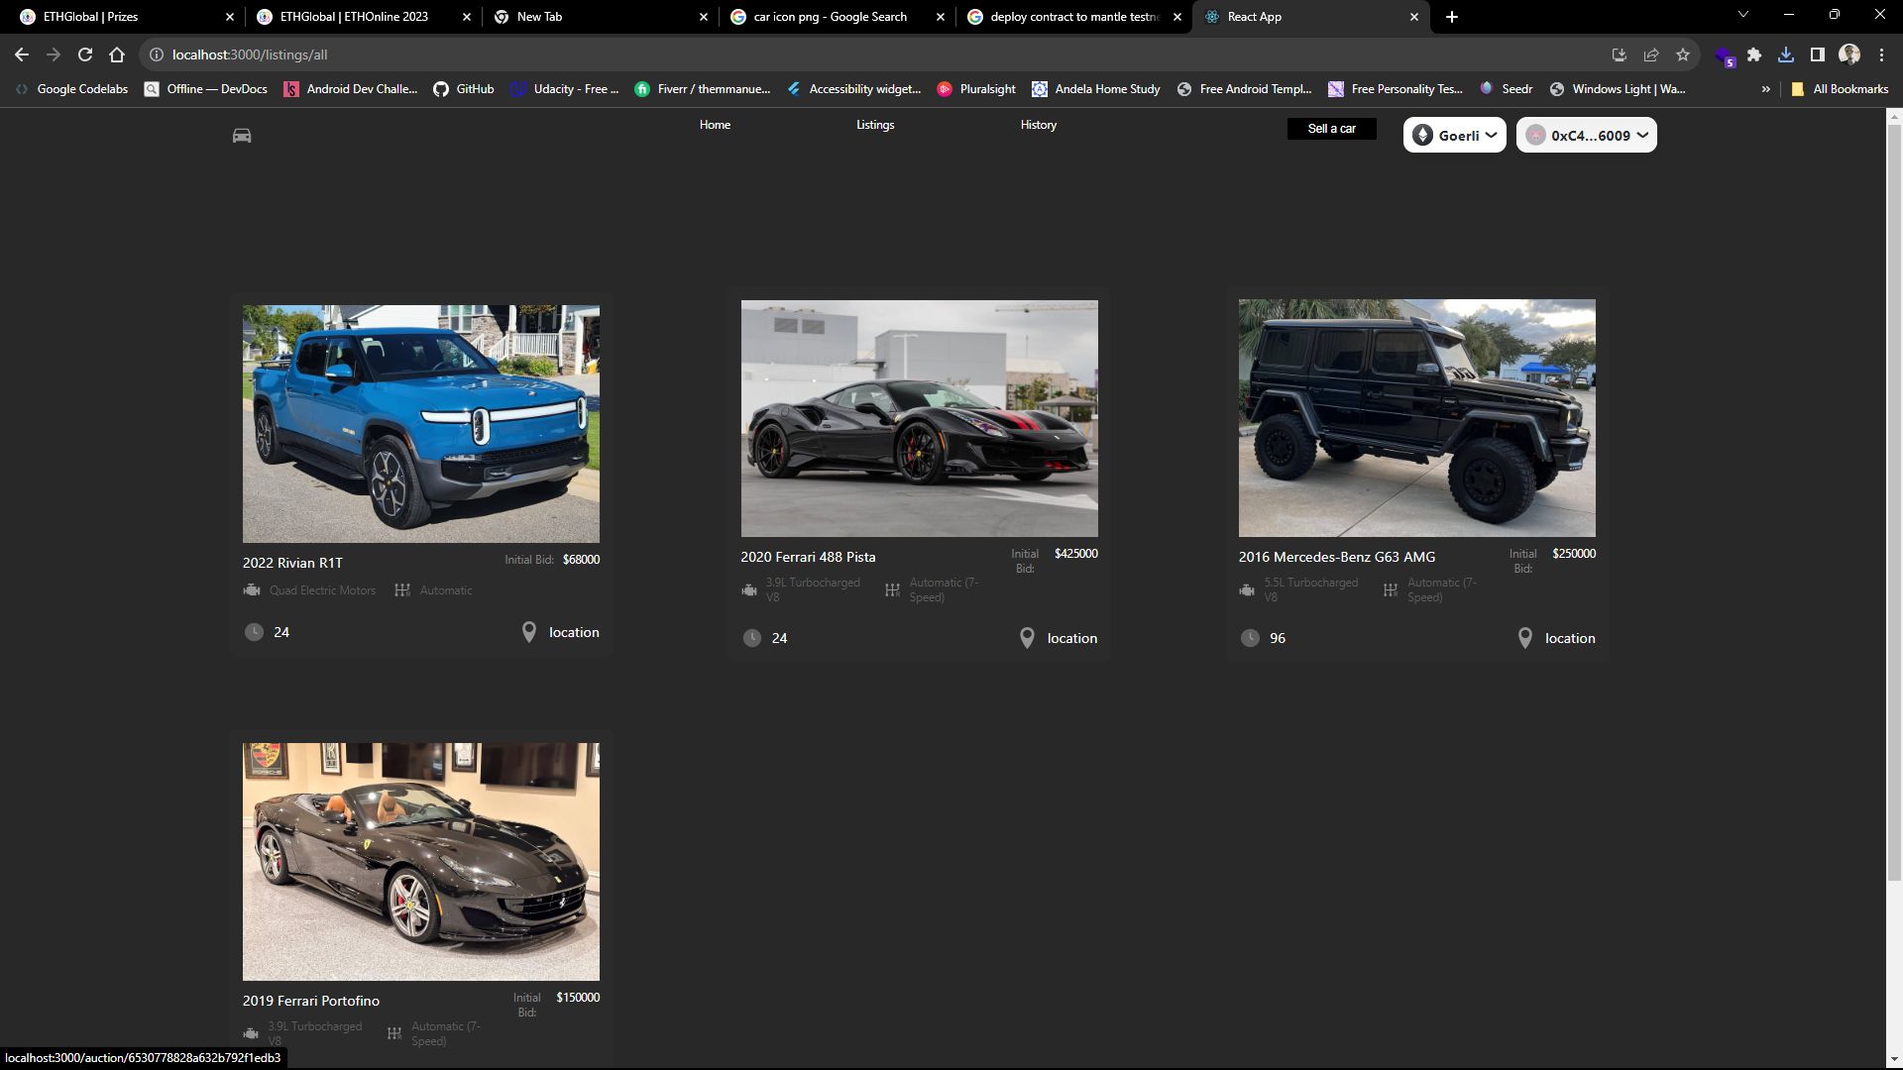Click the clock icon on the Rivian card
This screenshot has height=1070, width=1903.
point(254,632)
